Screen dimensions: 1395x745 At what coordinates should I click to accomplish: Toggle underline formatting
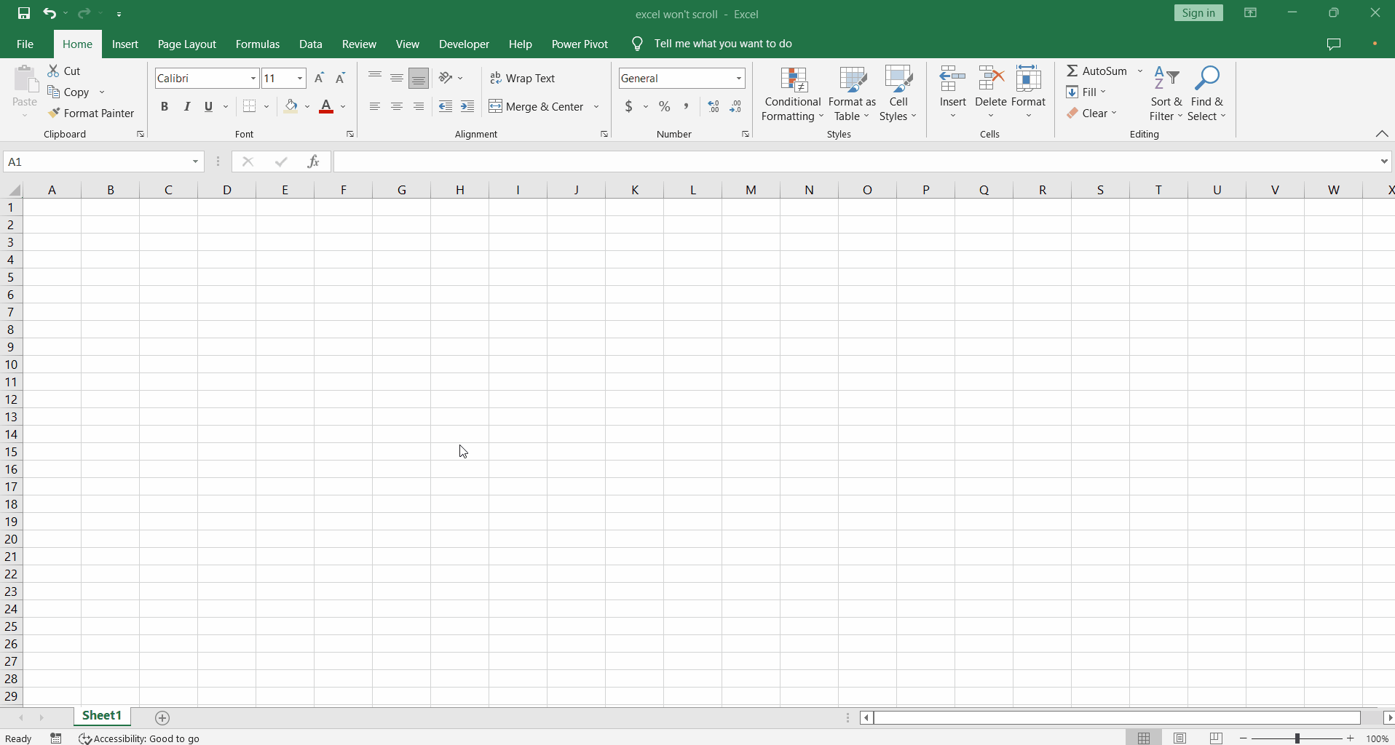208,106
